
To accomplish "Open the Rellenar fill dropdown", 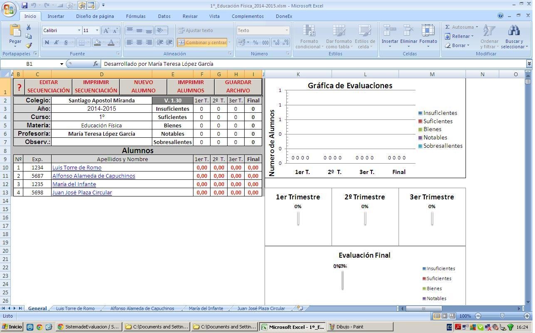I will click(x=459, y=36).
